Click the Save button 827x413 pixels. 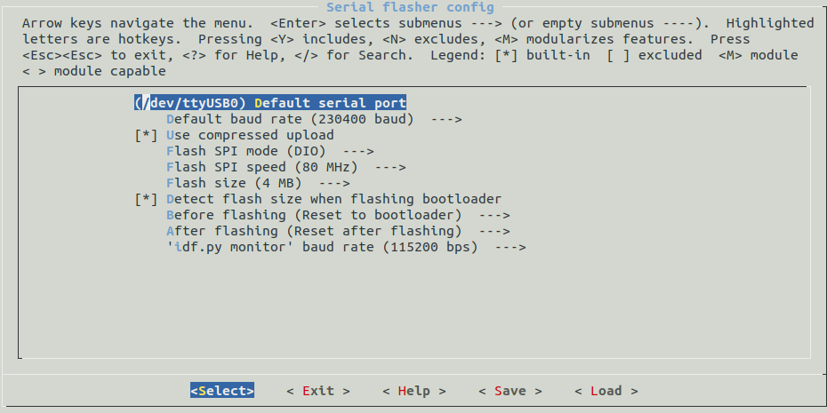pyautogui.click(x=510, y=391)
